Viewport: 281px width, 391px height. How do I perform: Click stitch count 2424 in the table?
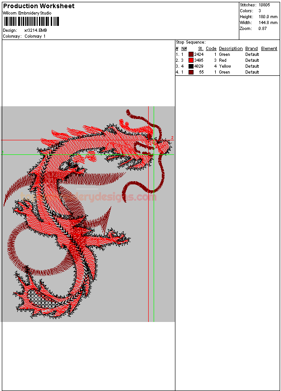pyautogui.click(x=199, y=54)
